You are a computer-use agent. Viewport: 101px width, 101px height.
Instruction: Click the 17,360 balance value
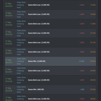click(93, 24)
